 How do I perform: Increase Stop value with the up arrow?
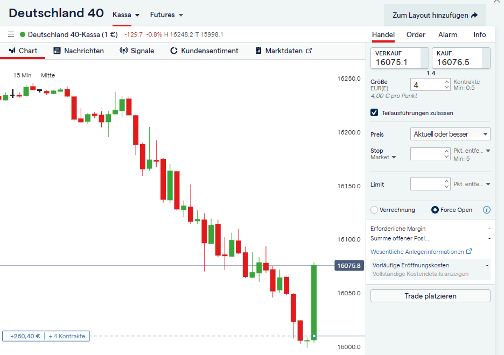tap(446, 151)
